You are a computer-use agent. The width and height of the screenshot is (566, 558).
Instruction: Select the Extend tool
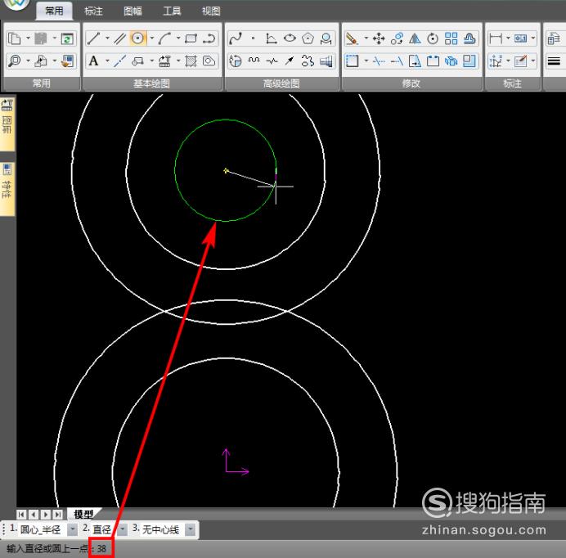[397, 61]
